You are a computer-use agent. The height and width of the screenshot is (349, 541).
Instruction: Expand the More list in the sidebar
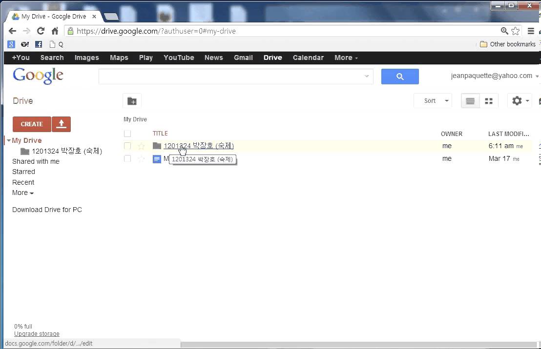coord(23,193)
